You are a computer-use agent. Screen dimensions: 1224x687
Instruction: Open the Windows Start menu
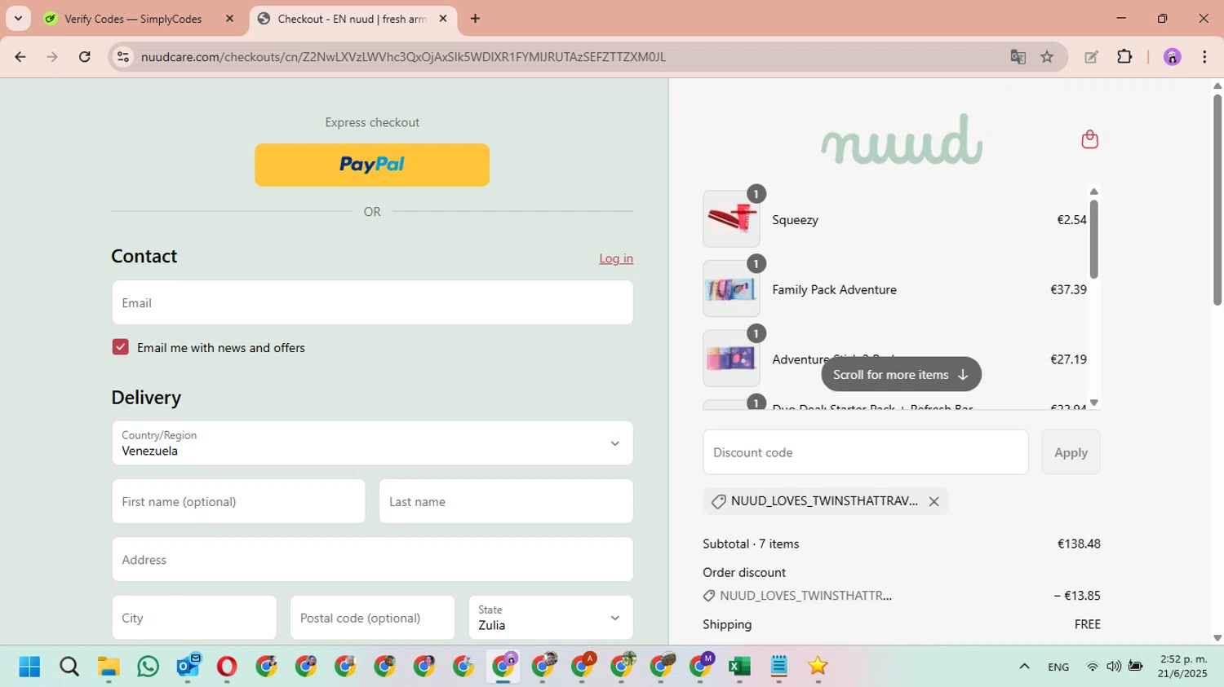(x=29, y=667)
